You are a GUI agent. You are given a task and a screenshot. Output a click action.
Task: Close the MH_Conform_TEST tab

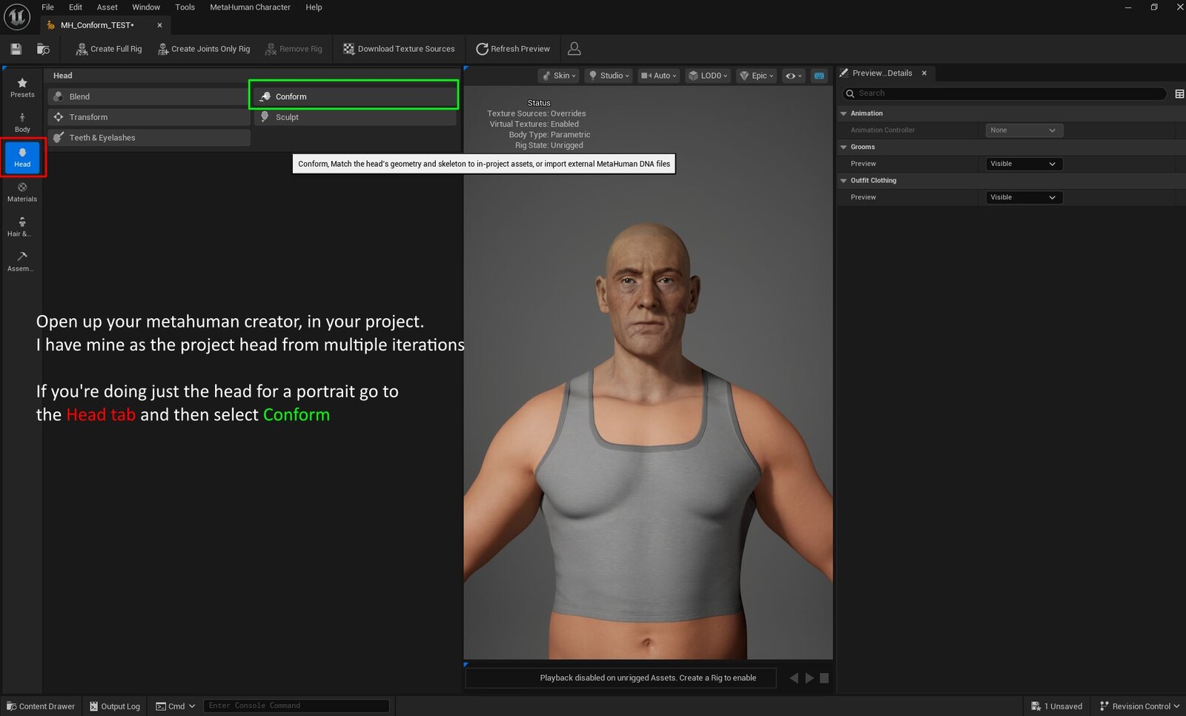tap(159, 25)
